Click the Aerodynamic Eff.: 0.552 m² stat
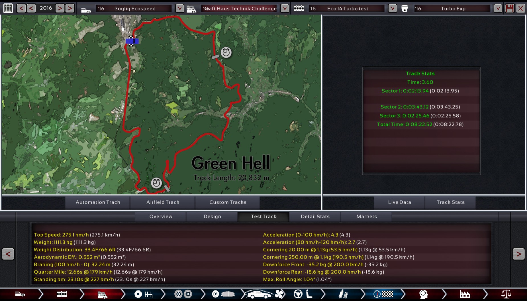Viewport: 527px width, 301px height. pyautogui.click(x=80, y=257)
